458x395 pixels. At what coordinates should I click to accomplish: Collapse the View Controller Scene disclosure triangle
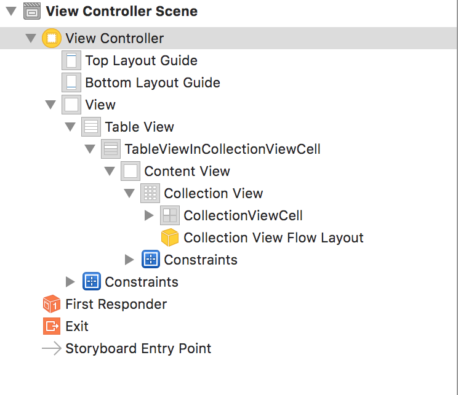12,11
